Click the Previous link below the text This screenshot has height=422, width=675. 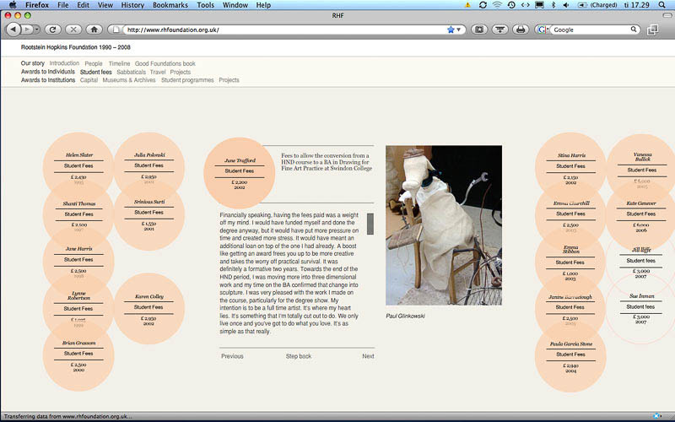tap(232, 356)
